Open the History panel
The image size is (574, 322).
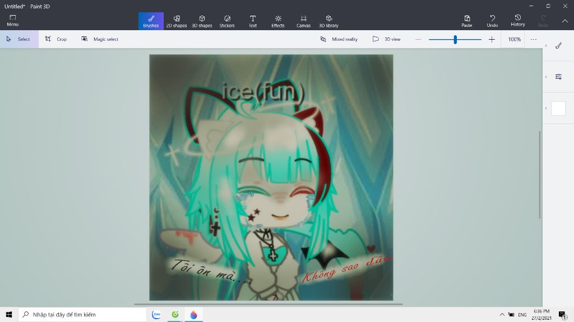click(517, 21)
